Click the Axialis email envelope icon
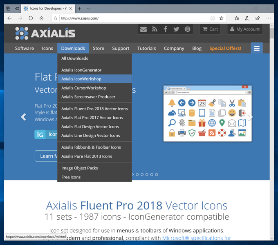This screenshot has height=245, width=278. point(143,29)
